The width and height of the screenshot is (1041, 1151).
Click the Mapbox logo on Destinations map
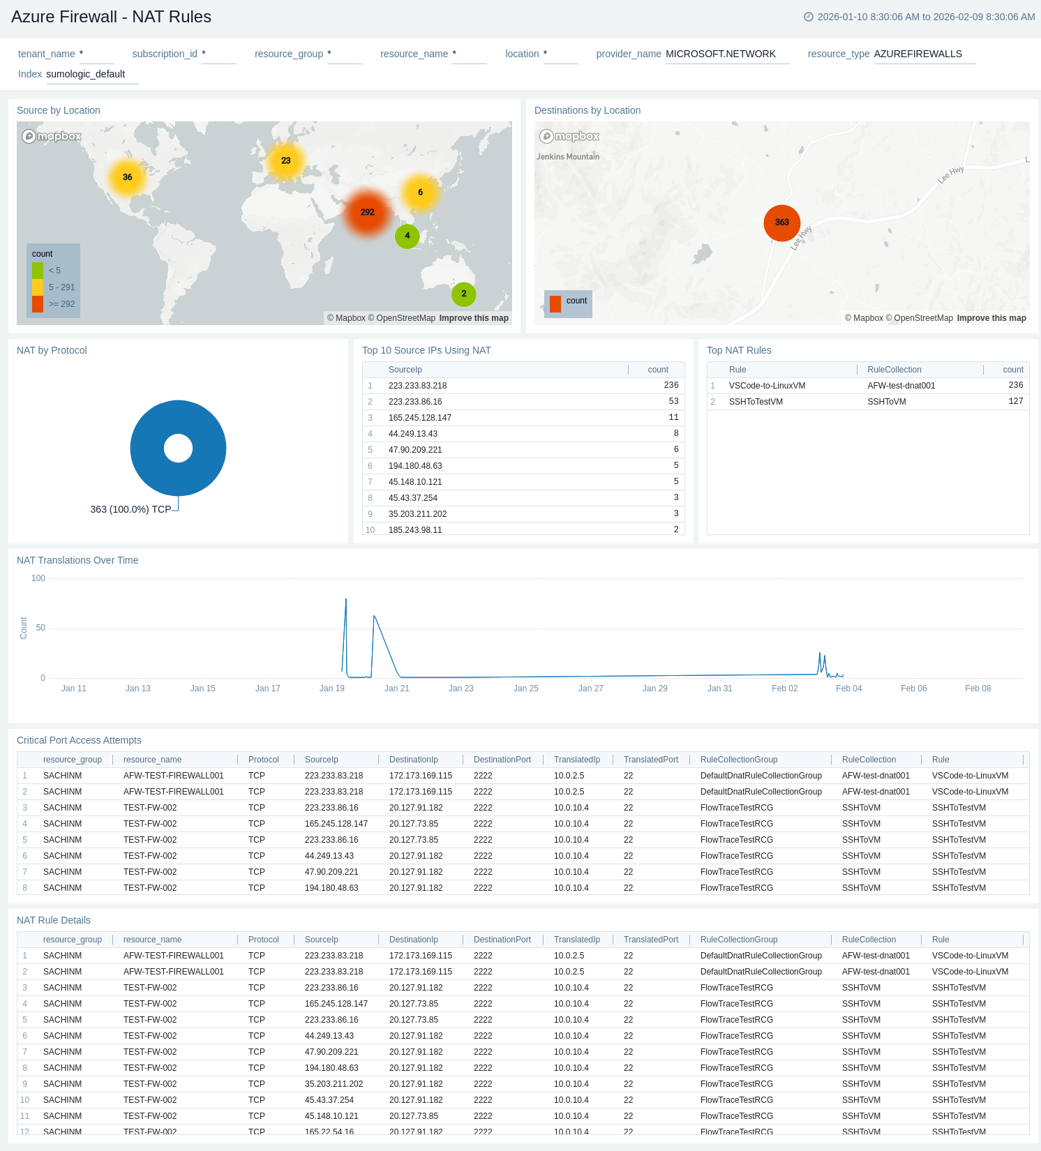[x=570, y=136]
